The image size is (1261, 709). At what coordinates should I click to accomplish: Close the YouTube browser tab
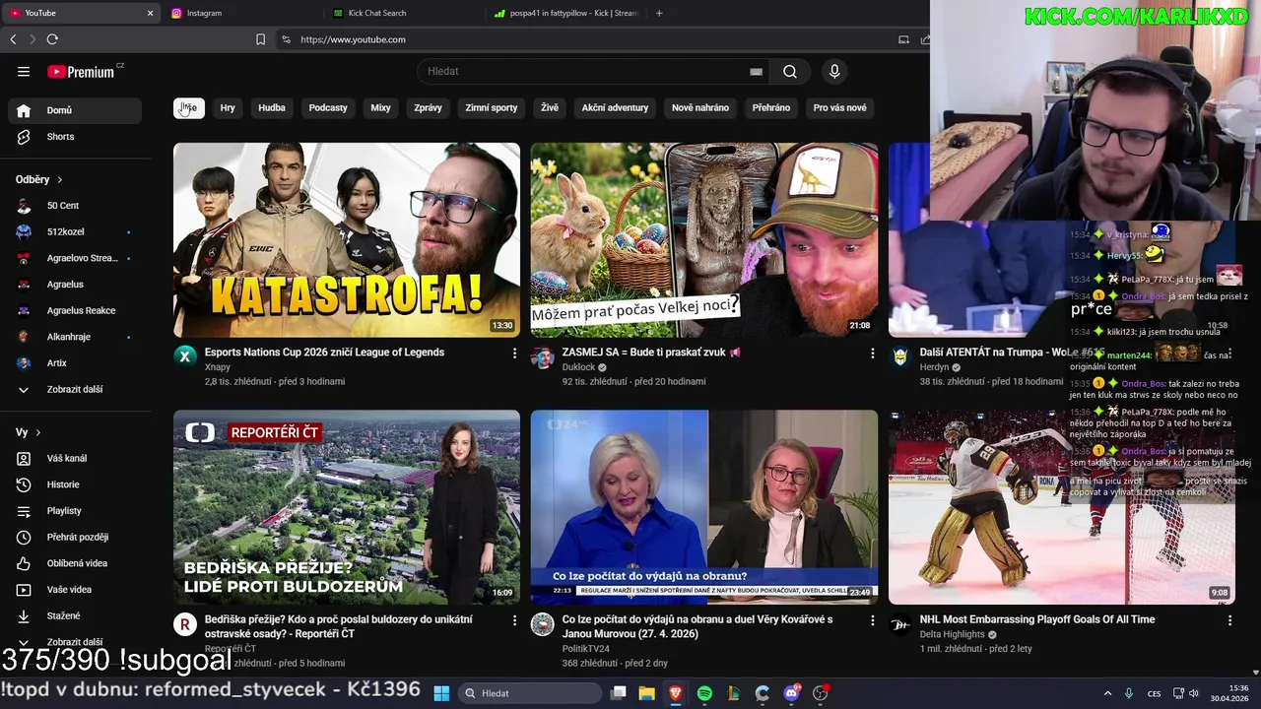point(150,13)
